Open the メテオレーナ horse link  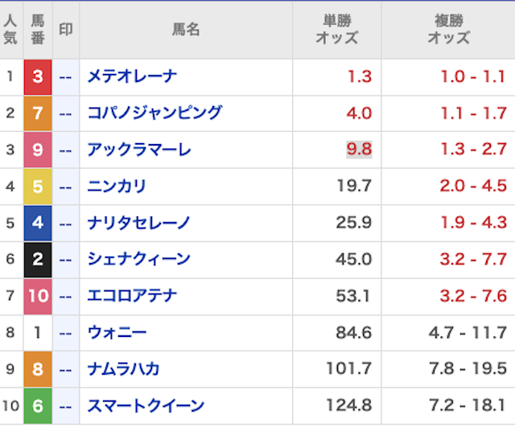tap(132, 77)
